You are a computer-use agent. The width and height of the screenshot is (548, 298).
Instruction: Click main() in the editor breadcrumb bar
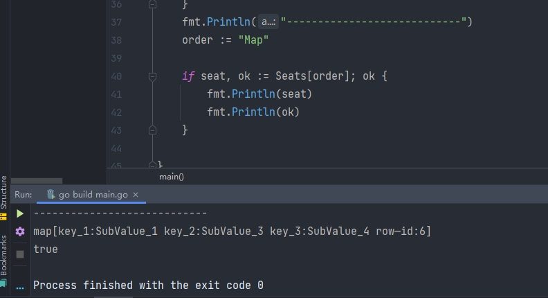click(x=172, y=177)
